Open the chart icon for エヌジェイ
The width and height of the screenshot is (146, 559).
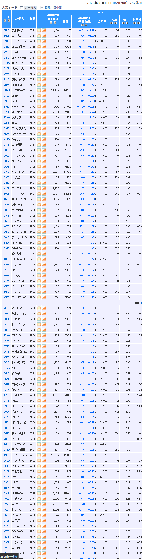pyautogui.click(x=44, y=36)
